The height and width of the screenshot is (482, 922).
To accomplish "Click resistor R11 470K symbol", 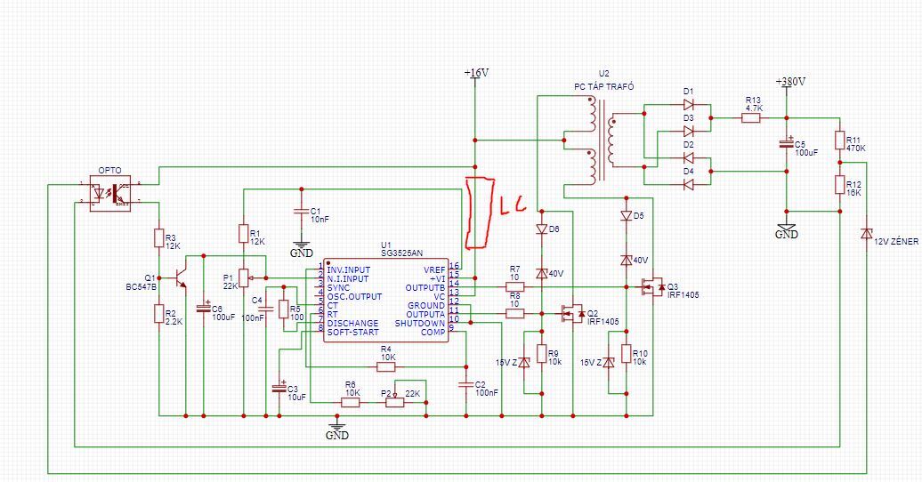I will click(840, 141).
